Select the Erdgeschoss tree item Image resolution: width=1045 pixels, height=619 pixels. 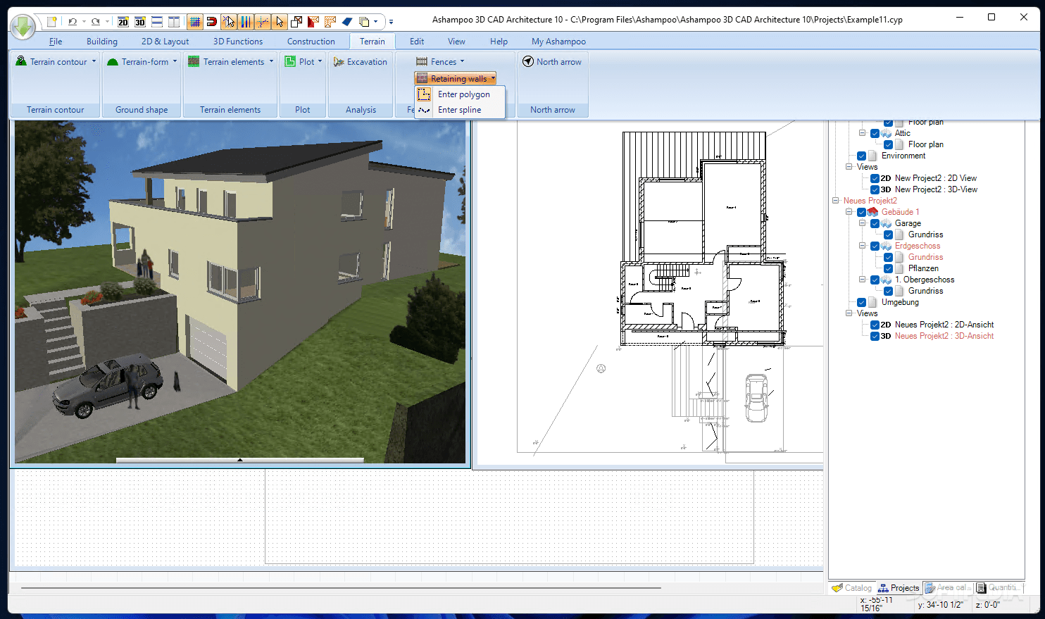coord(918,246)
